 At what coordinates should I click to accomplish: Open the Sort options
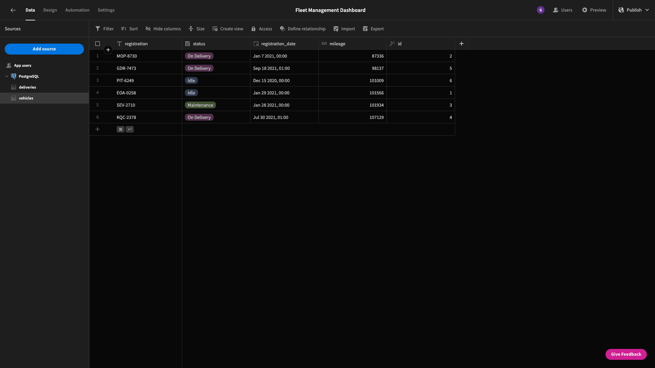point(129,29)
